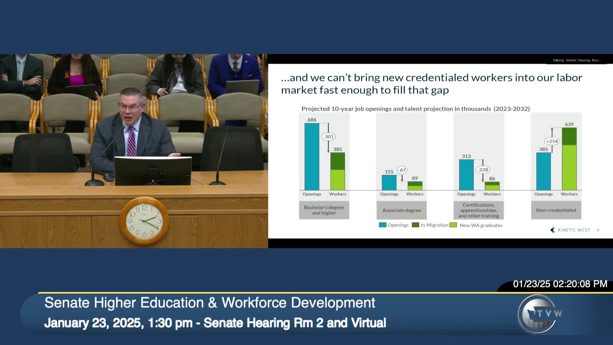
Task: Select the Non-credentialed category box
Action: tap(556, 210)
